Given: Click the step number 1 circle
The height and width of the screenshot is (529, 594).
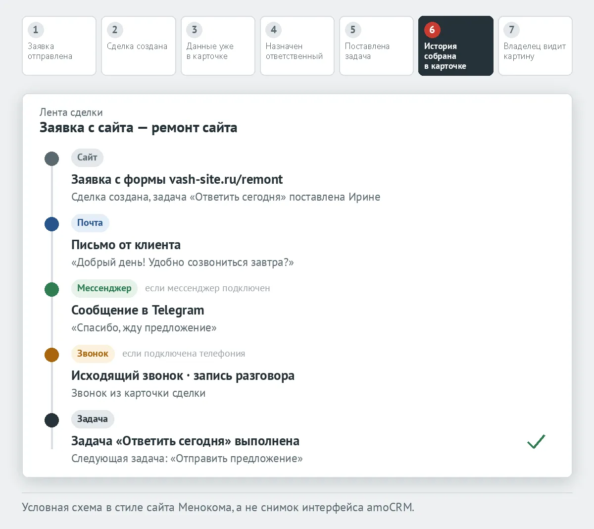Looking at the screenshot, I should coord(36,30).
